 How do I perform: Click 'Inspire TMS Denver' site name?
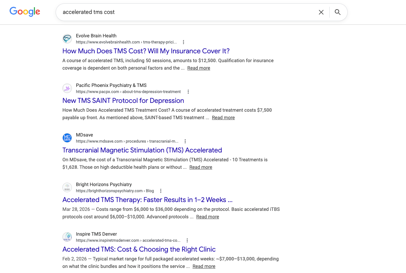[96, 234]
